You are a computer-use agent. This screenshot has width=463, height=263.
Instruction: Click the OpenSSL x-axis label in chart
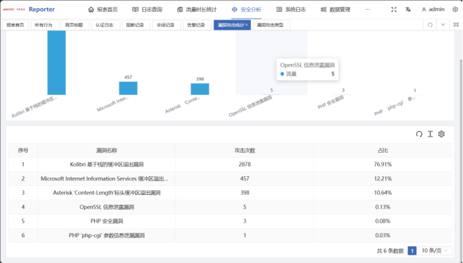(250, 106)
